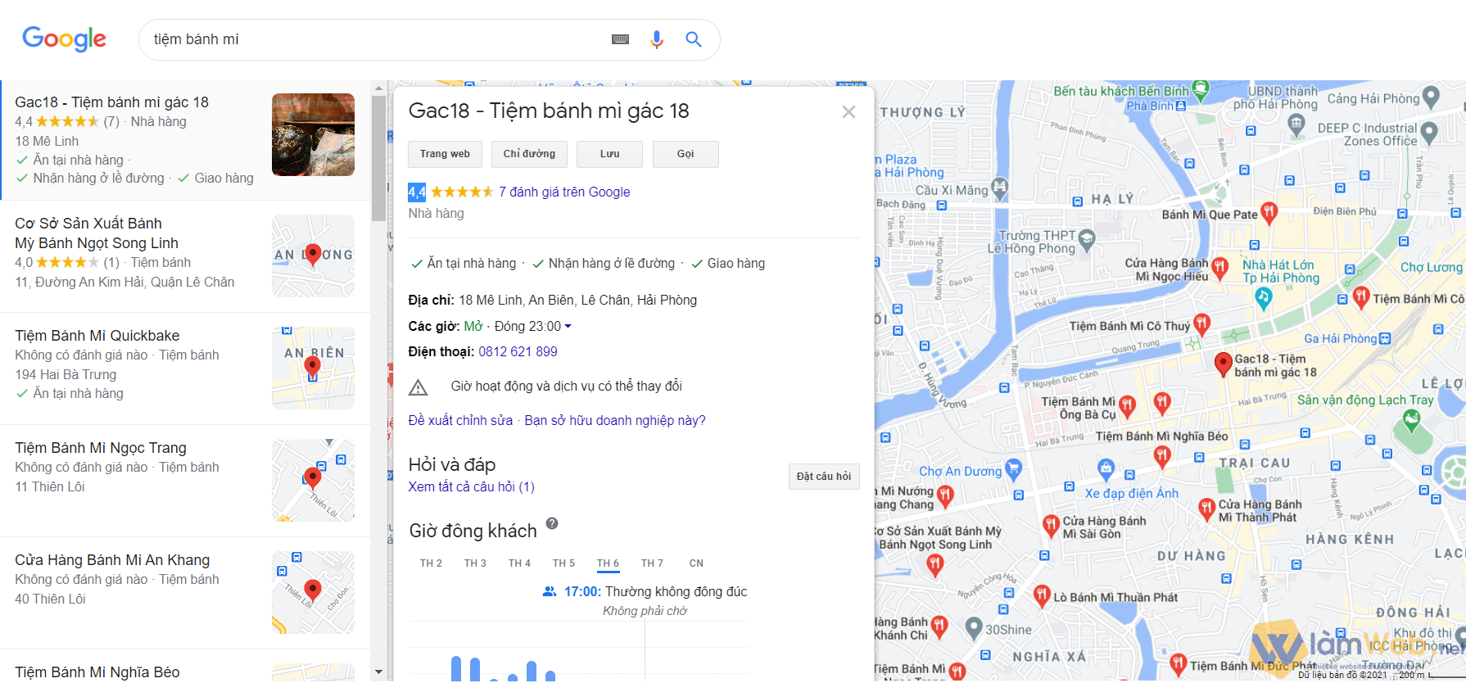Click phone number 0812 621 899
This screenshot has height=683, width=1466.
518,351
